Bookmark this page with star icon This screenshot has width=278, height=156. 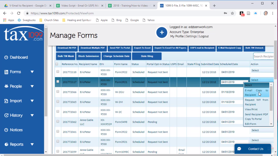point(232,13)
